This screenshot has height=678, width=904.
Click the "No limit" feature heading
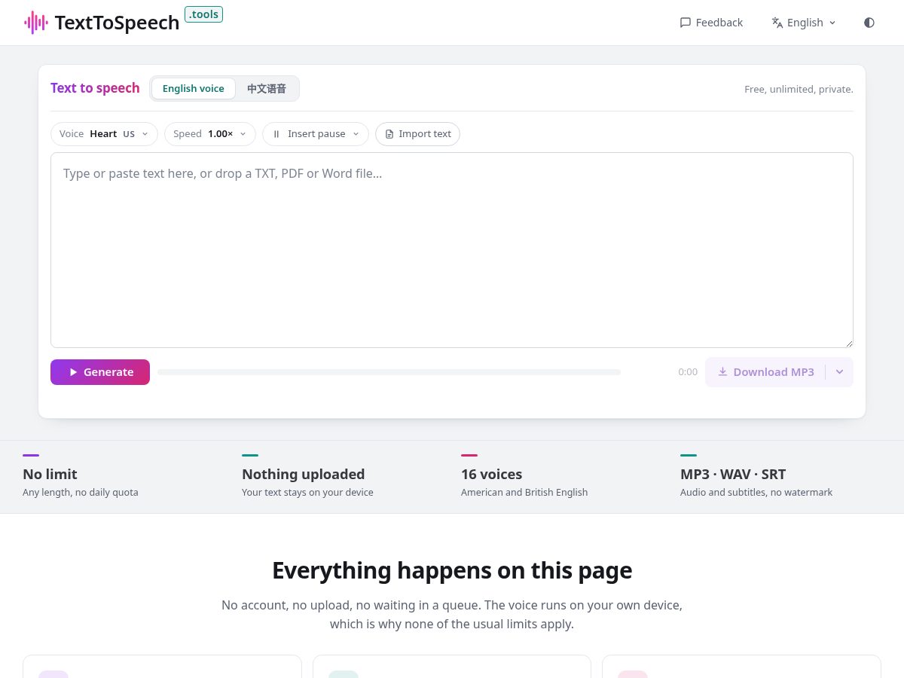click(50, 474)
